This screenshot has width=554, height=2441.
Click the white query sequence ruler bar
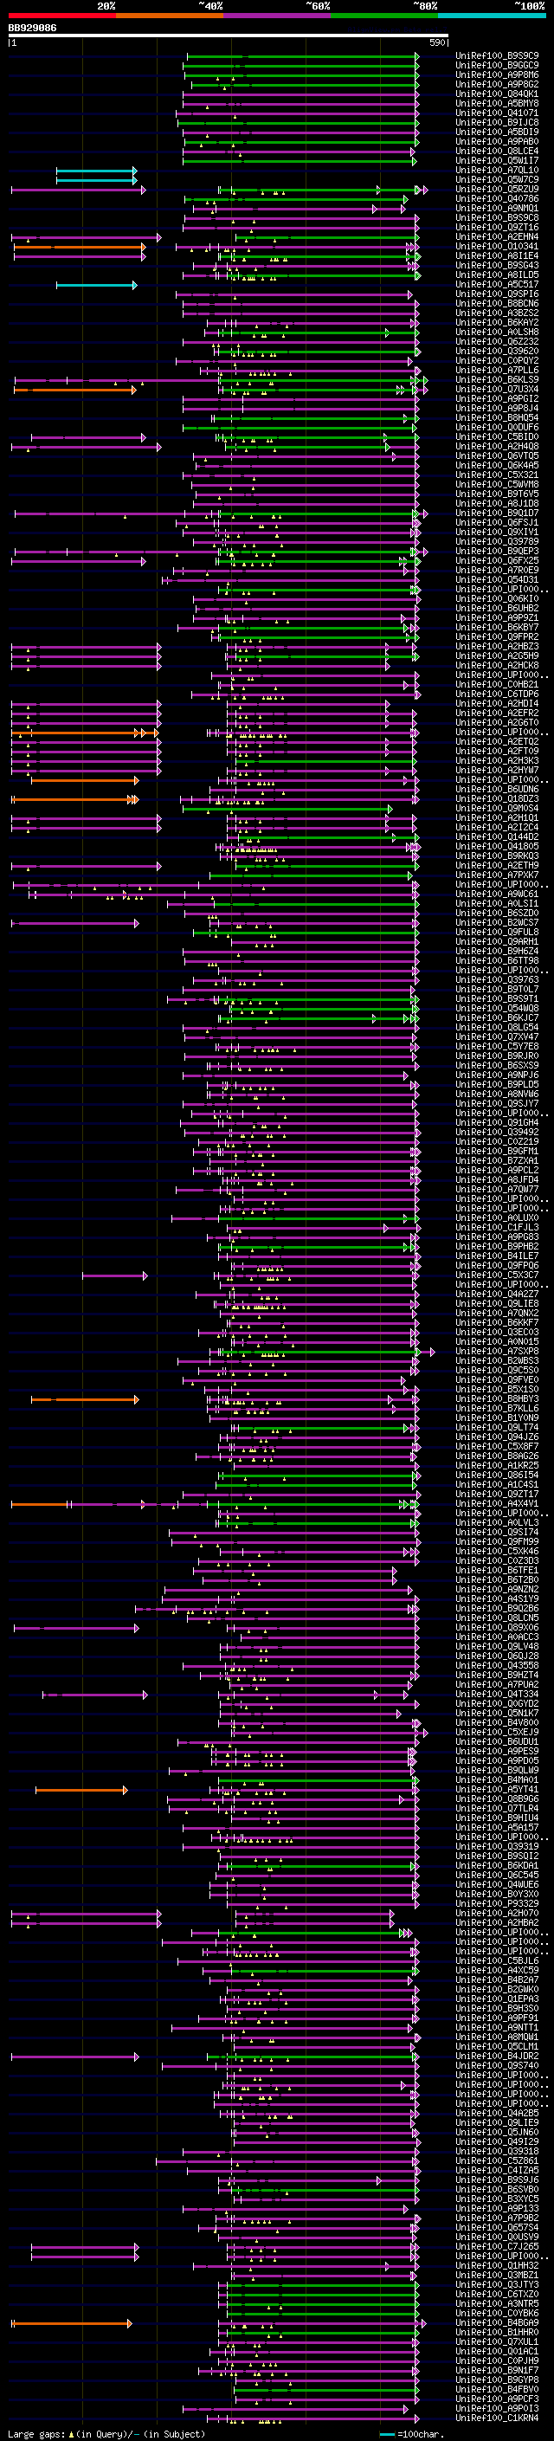coord(229,35)
